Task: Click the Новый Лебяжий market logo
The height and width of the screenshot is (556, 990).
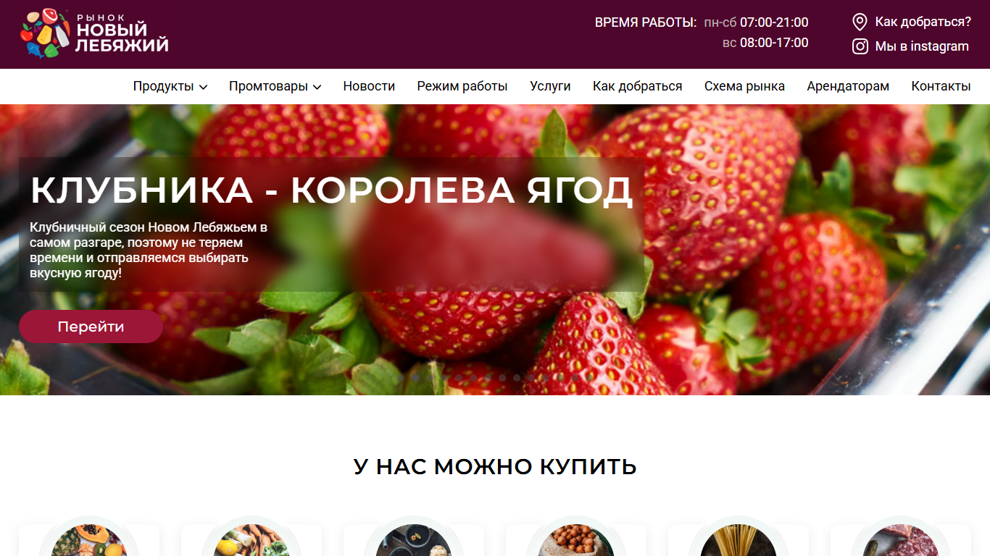Action: point(94,33)
